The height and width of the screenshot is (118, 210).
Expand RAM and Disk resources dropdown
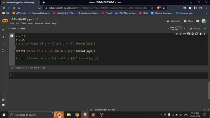(184, 29)
